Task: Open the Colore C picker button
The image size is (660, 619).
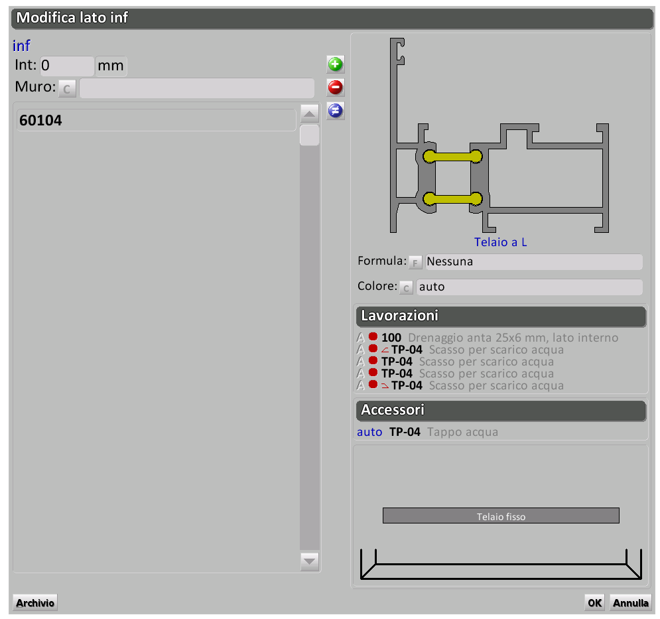Action: tap(406, 288)
